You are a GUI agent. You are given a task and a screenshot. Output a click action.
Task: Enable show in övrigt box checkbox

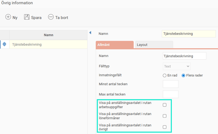tap(165, 127)
